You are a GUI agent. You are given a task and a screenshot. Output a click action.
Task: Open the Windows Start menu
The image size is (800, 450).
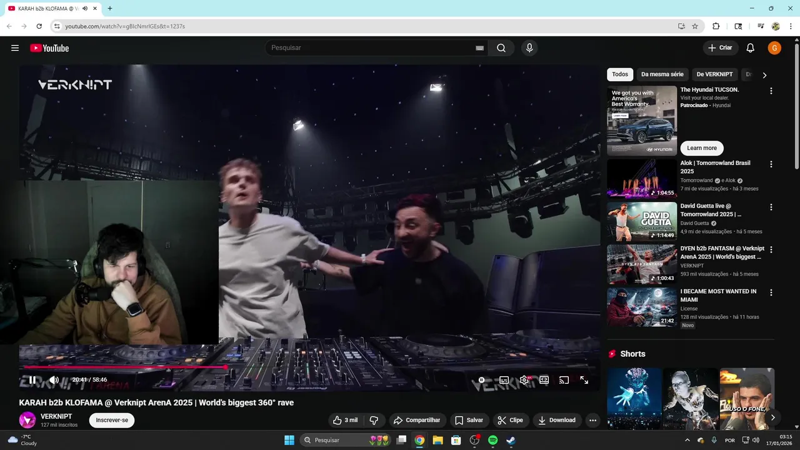(x=289, y=440)
